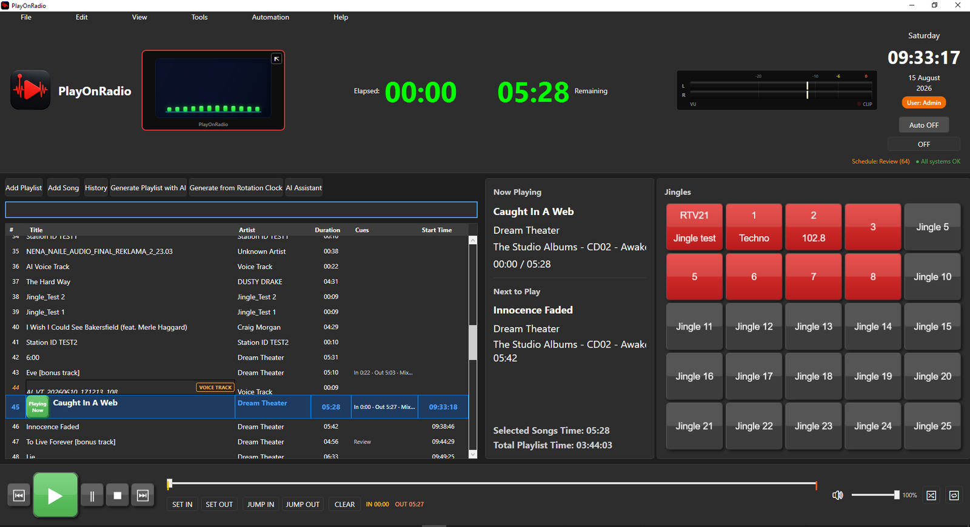Trigger the Jingle 17 button
The image size is (970, 527).
754,376
